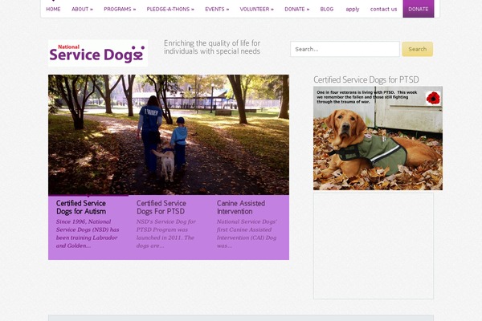
Task: Go to the BLOG page
Action: point(327,9)
